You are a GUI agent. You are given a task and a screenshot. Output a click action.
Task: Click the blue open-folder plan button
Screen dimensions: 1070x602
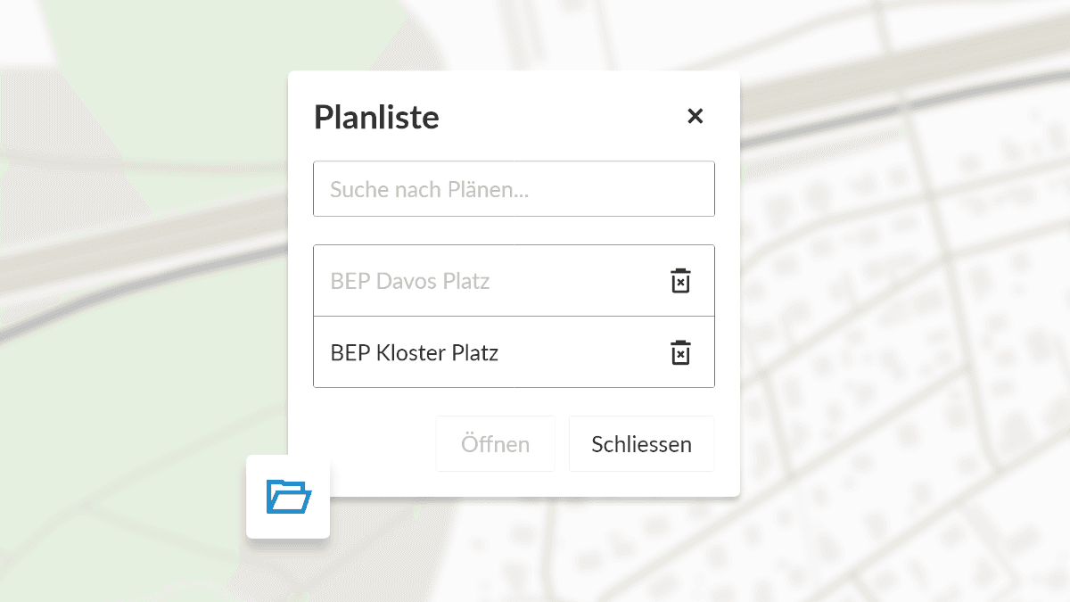[x=288, y=497]
